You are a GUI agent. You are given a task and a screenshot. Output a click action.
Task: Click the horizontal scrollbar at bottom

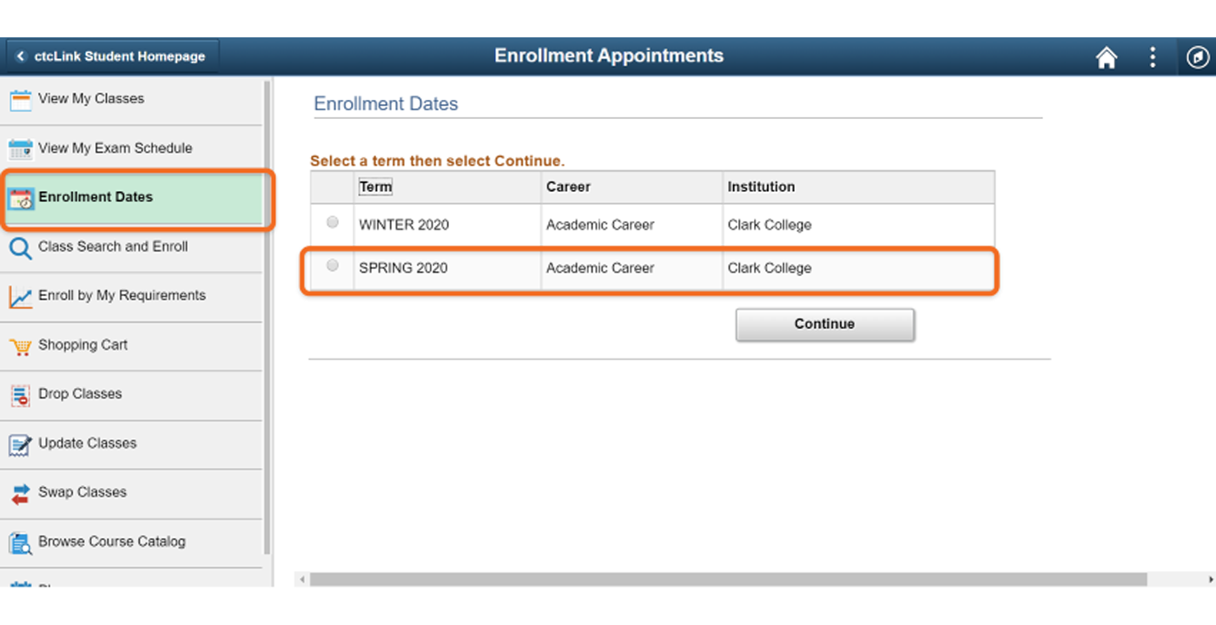pyautogui.click(x=728, y=579)
